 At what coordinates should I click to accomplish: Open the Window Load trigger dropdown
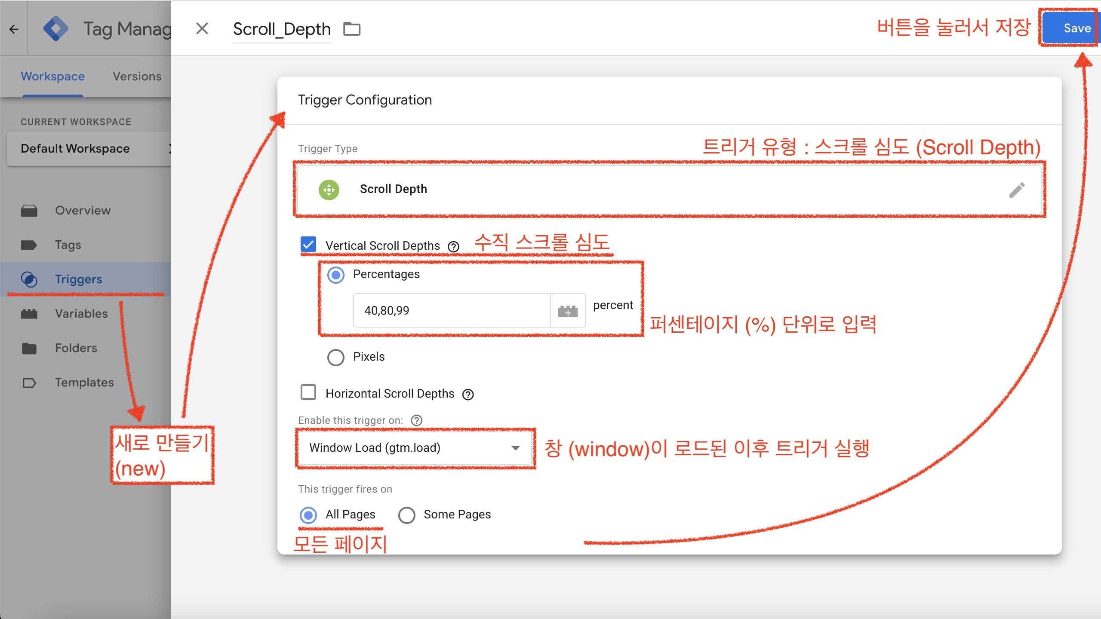click(x=517, y=448)
